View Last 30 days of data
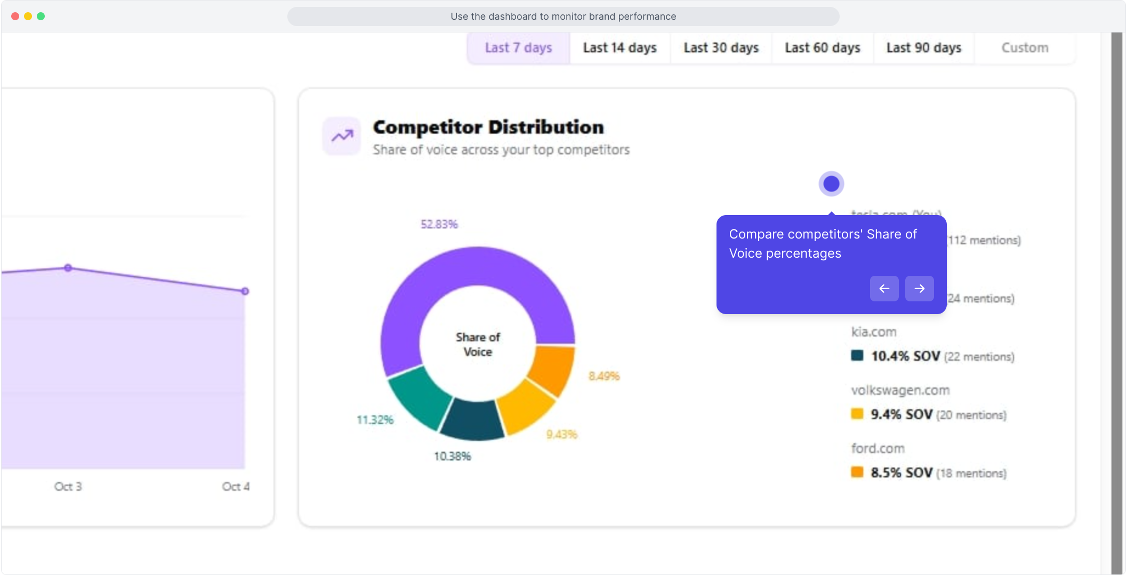This screenshot has width=1127, height=575. (721, 48)
